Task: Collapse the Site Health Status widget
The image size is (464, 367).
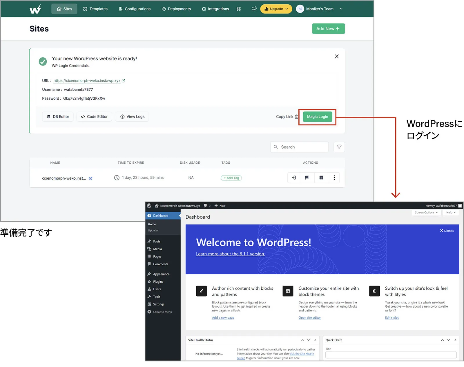Action: coord(315,340)
